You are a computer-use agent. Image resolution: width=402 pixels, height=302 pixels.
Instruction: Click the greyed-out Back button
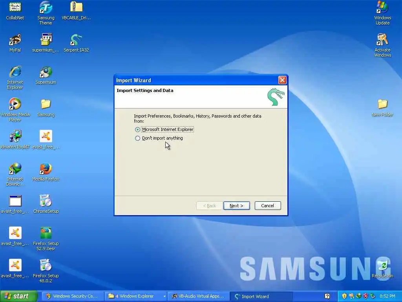coord(209,206)
